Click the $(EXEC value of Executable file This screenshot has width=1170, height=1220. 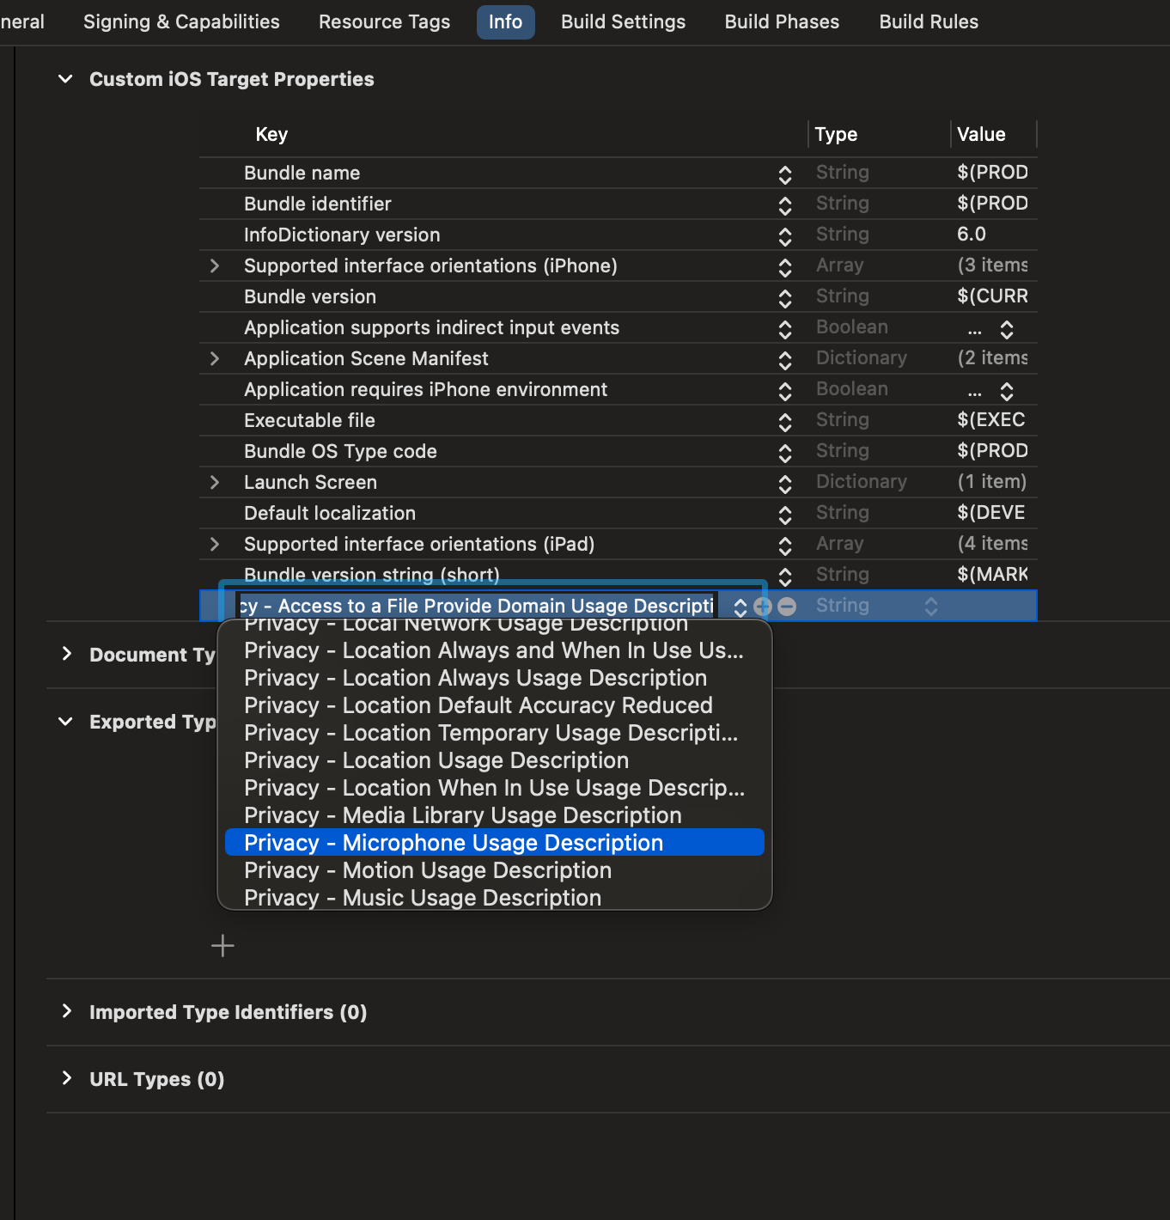point(990,419)
